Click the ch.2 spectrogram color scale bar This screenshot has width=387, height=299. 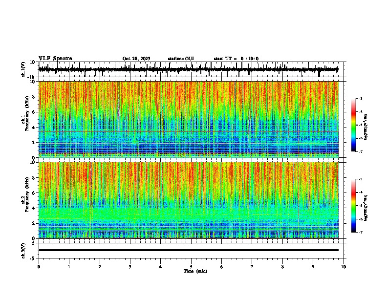click(x=354, y=206)
